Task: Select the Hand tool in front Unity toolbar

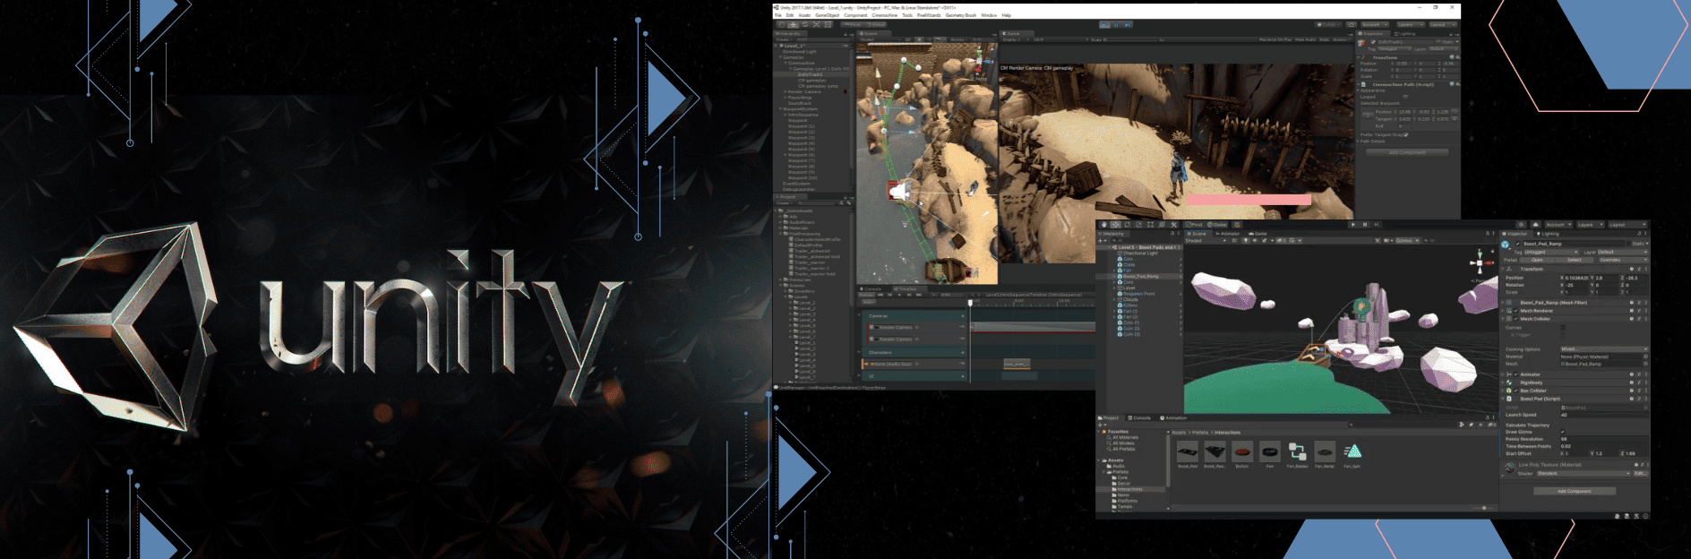Action: (x=1104, y=225)
